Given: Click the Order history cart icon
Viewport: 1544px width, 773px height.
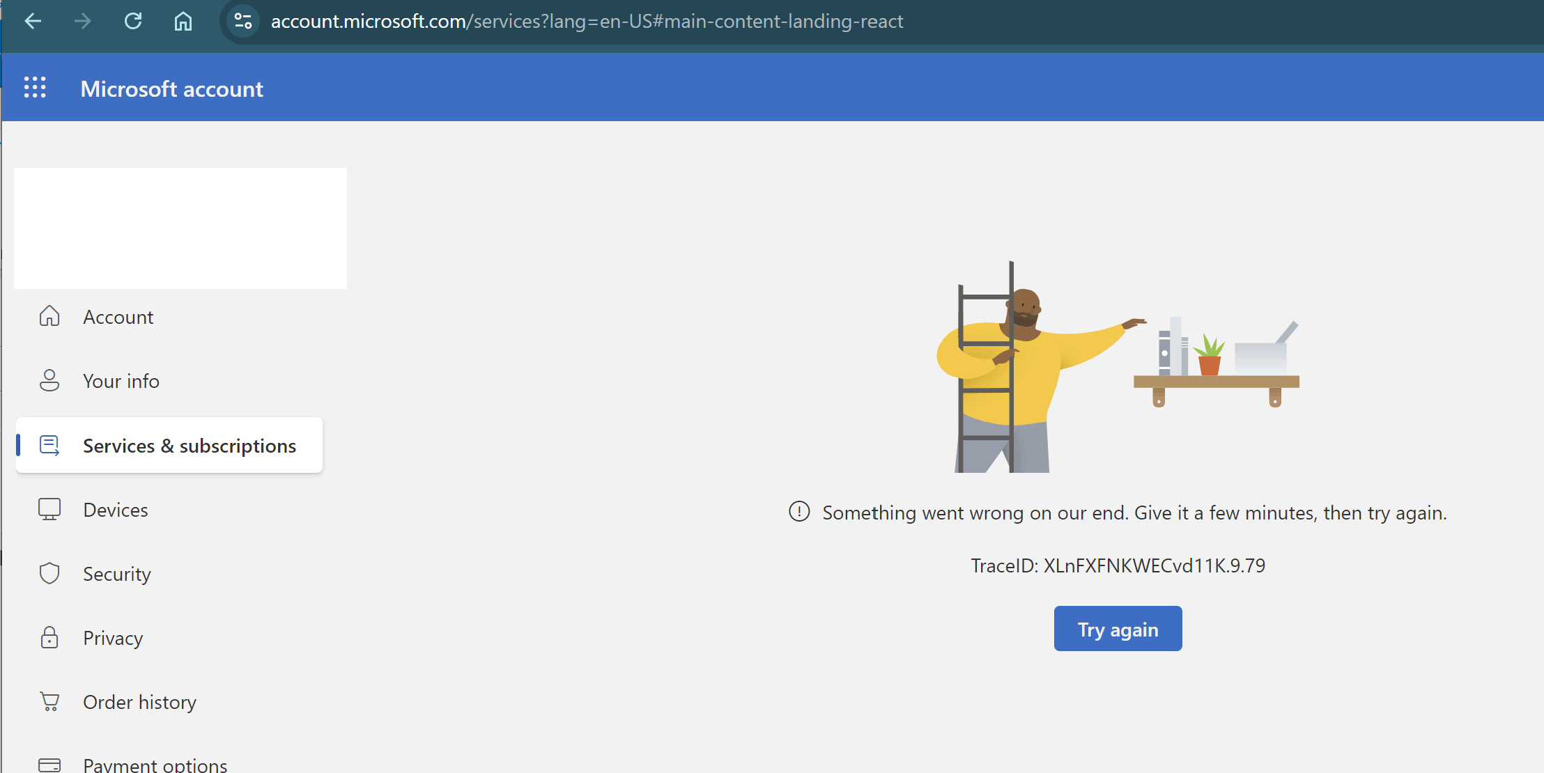Looking at the screenshot, I should [49, 701].
